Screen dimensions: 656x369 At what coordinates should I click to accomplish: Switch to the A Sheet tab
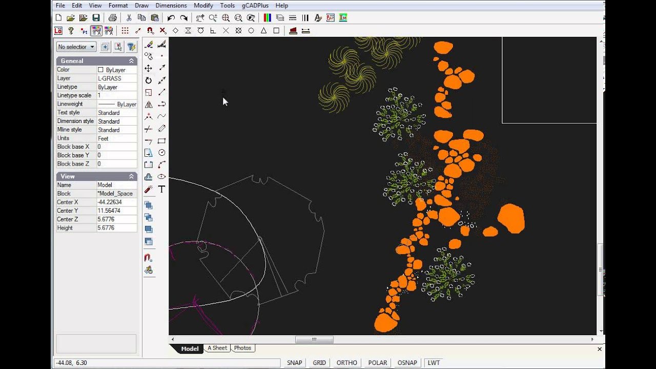[217, 348]
